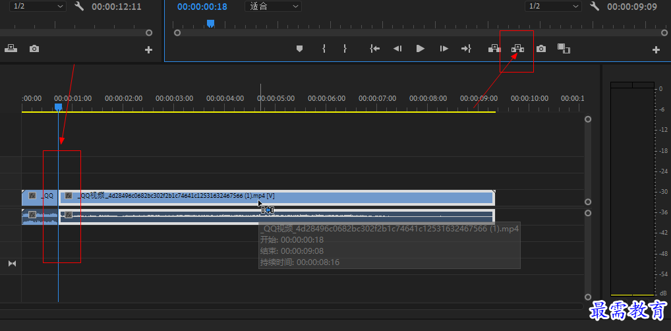Click the dB label under the audio meter
Screen dimensions: 671x331
(x=663, y=293)
